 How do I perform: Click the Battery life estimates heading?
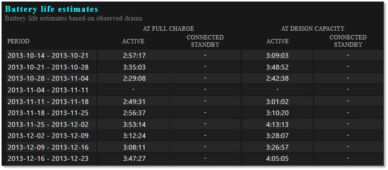(x=51, y=9)
